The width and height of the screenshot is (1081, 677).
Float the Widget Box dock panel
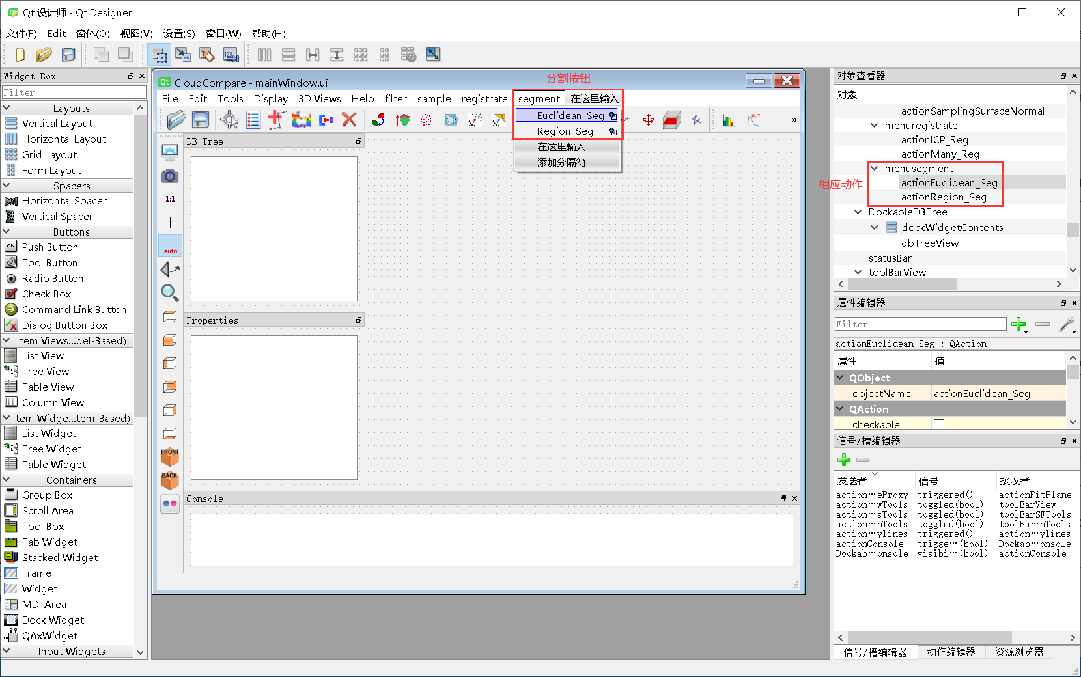tap(131, 76)
